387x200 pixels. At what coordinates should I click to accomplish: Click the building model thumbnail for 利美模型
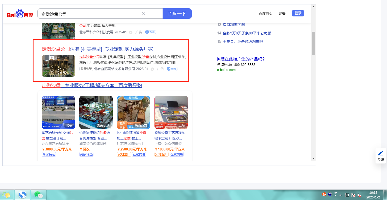(58, 66)
